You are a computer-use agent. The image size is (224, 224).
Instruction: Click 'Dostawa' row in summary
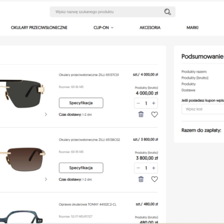tap(188, 90)
